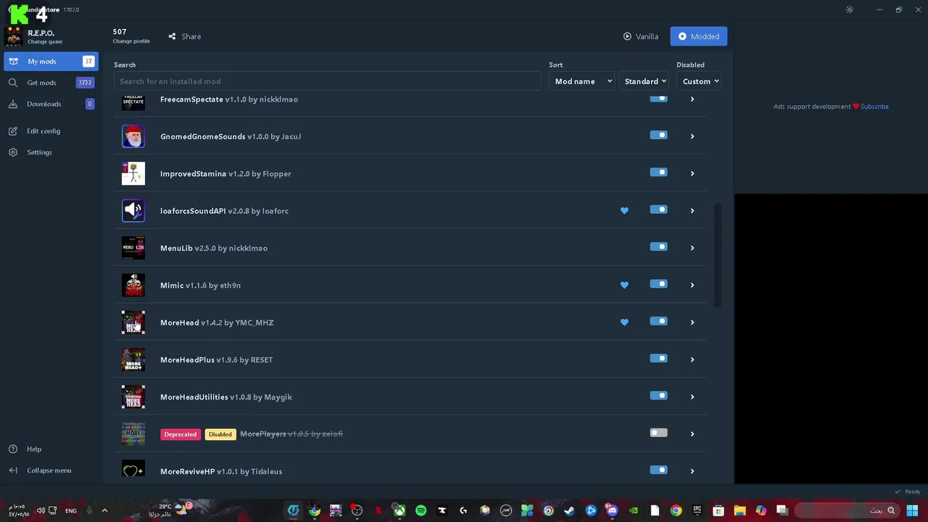Open Epic Games from the taskbar

(x=697, y=510)
